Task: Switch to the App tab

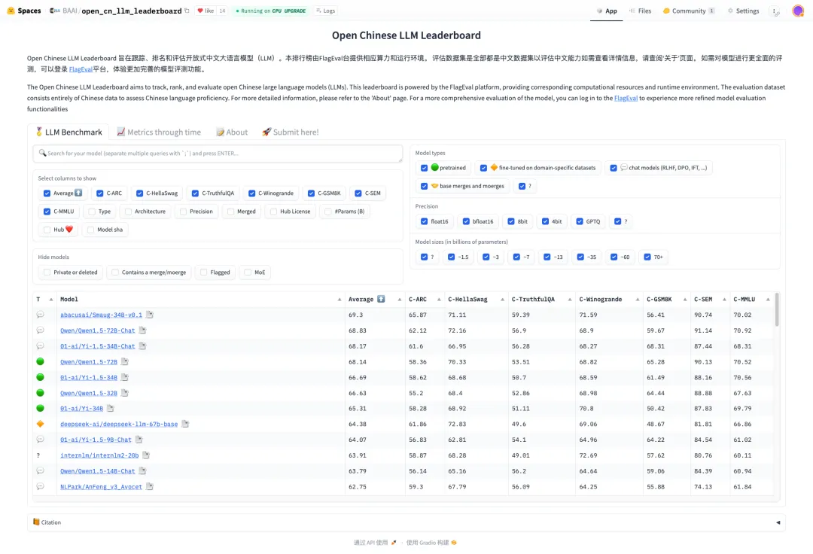Action: 607,11
